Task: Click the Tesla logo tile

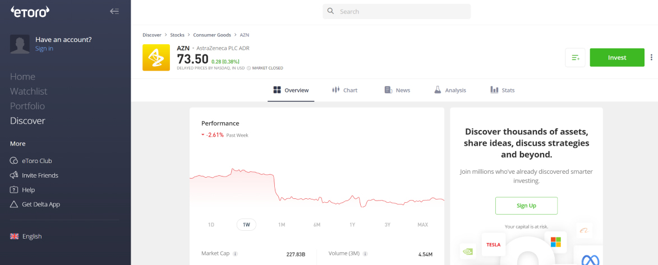Action: click(x=494, y=244)
